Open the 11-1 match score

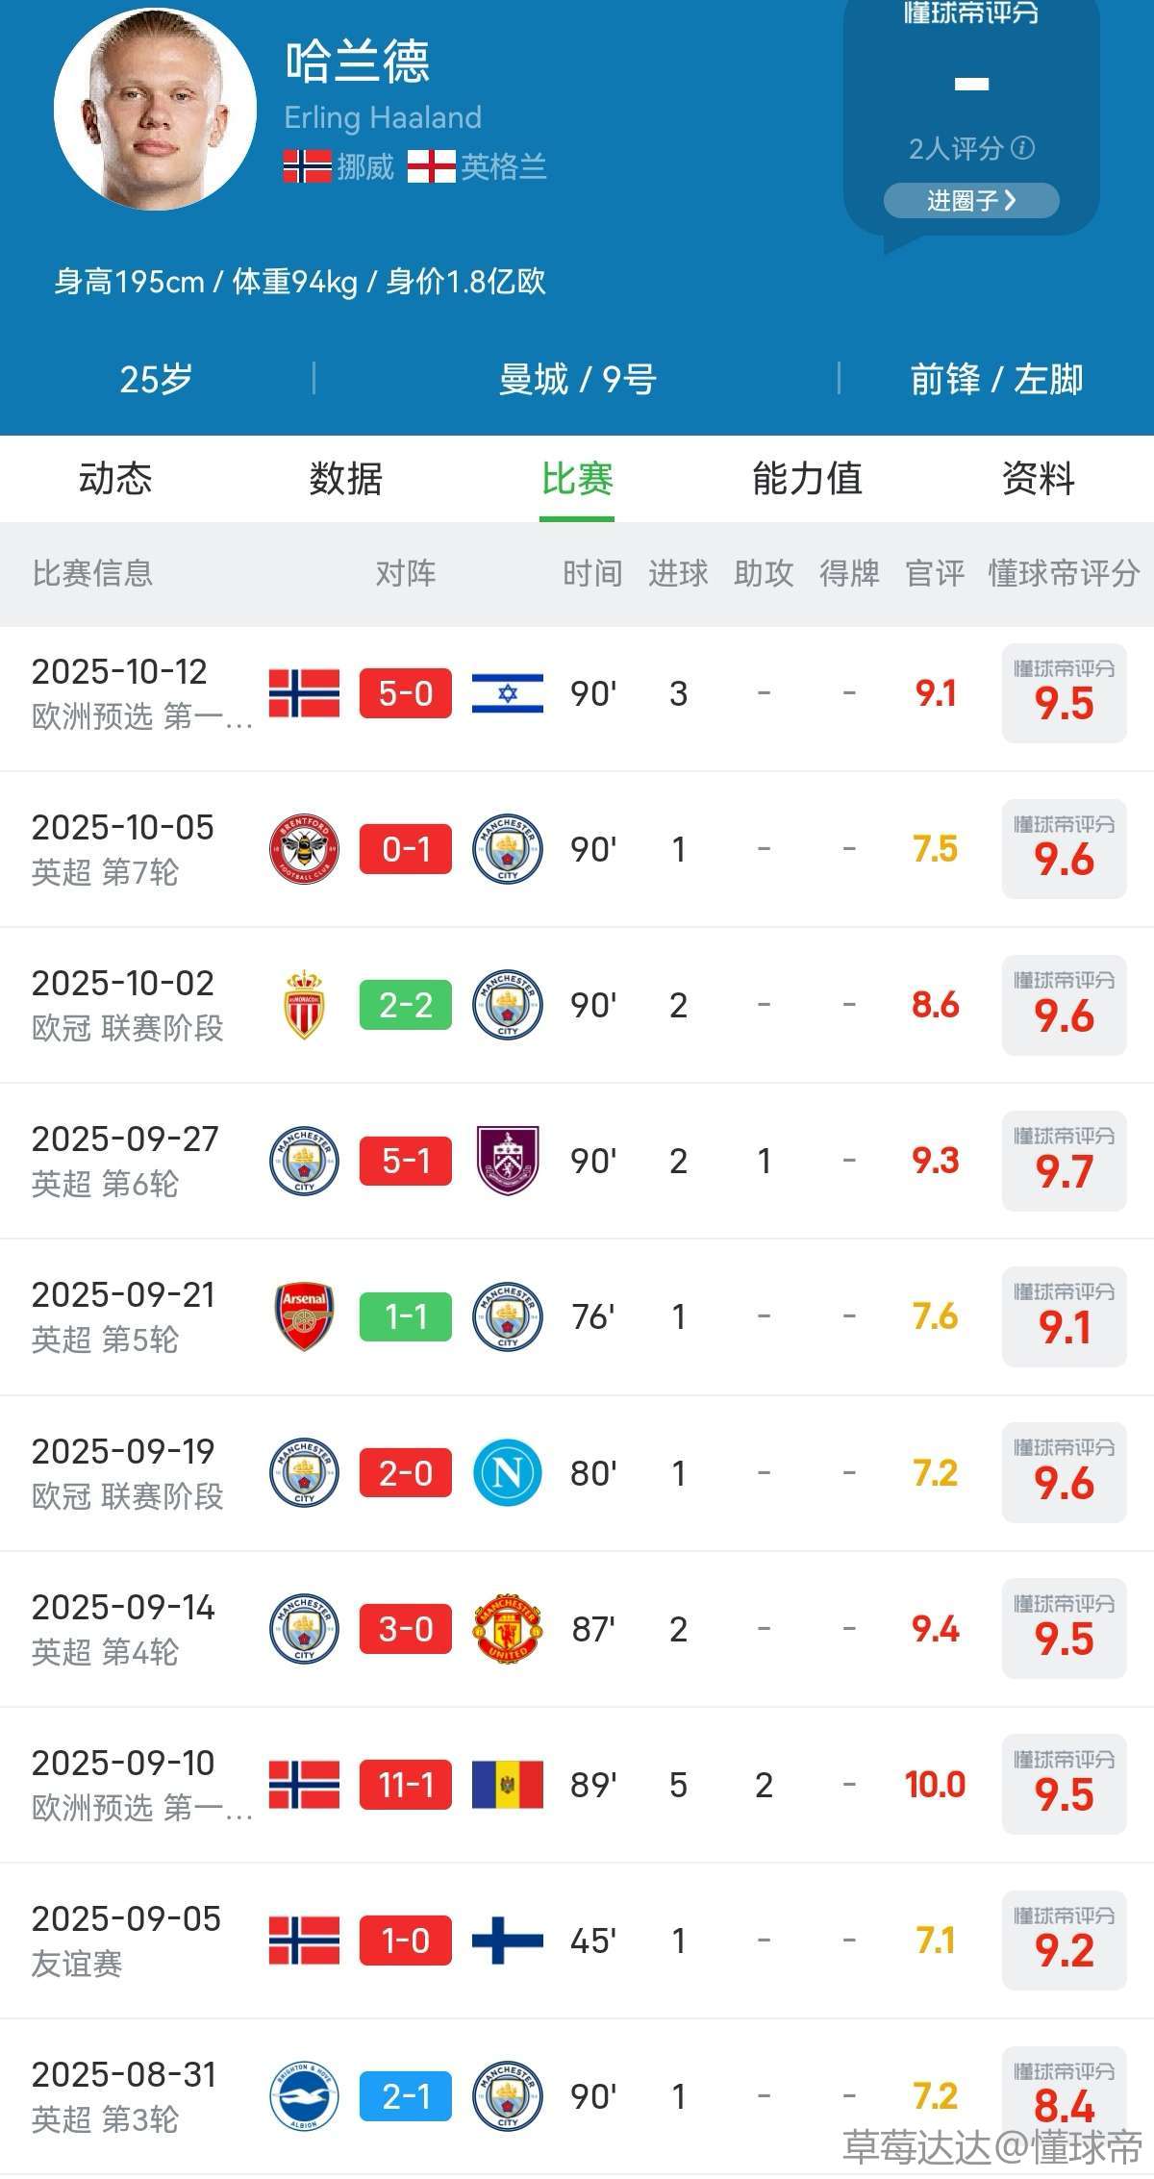click(x=406, y=1785)
